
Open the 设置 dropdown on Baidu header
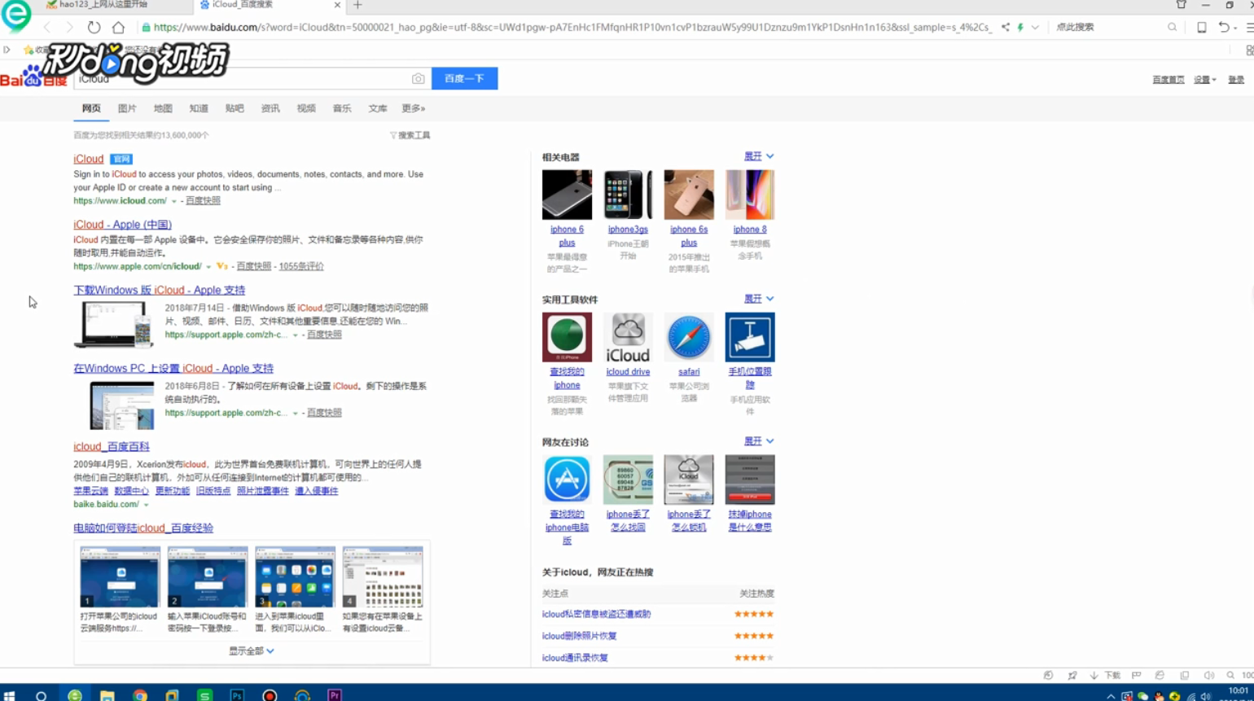(1205, 80)
